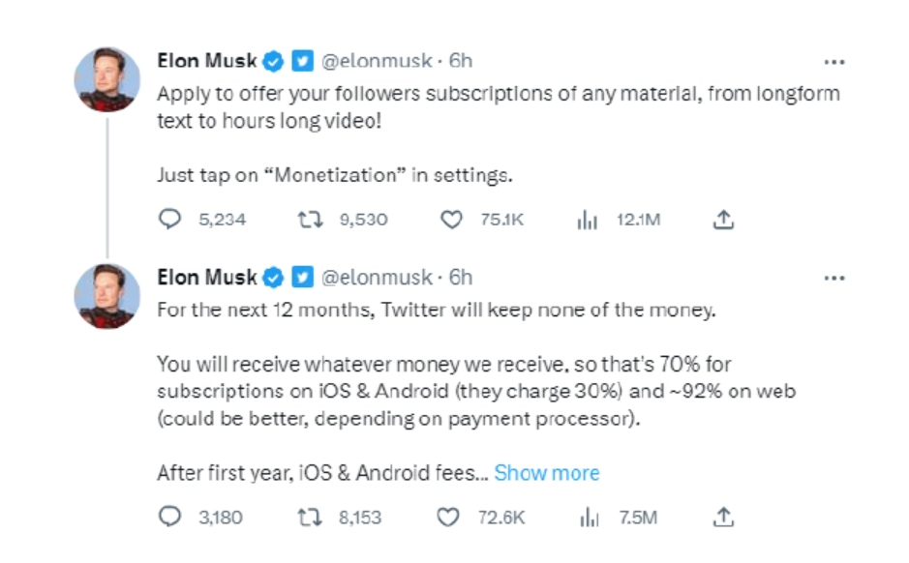View analytics for the 12.1M views tweet

click(x=588, y=220)
